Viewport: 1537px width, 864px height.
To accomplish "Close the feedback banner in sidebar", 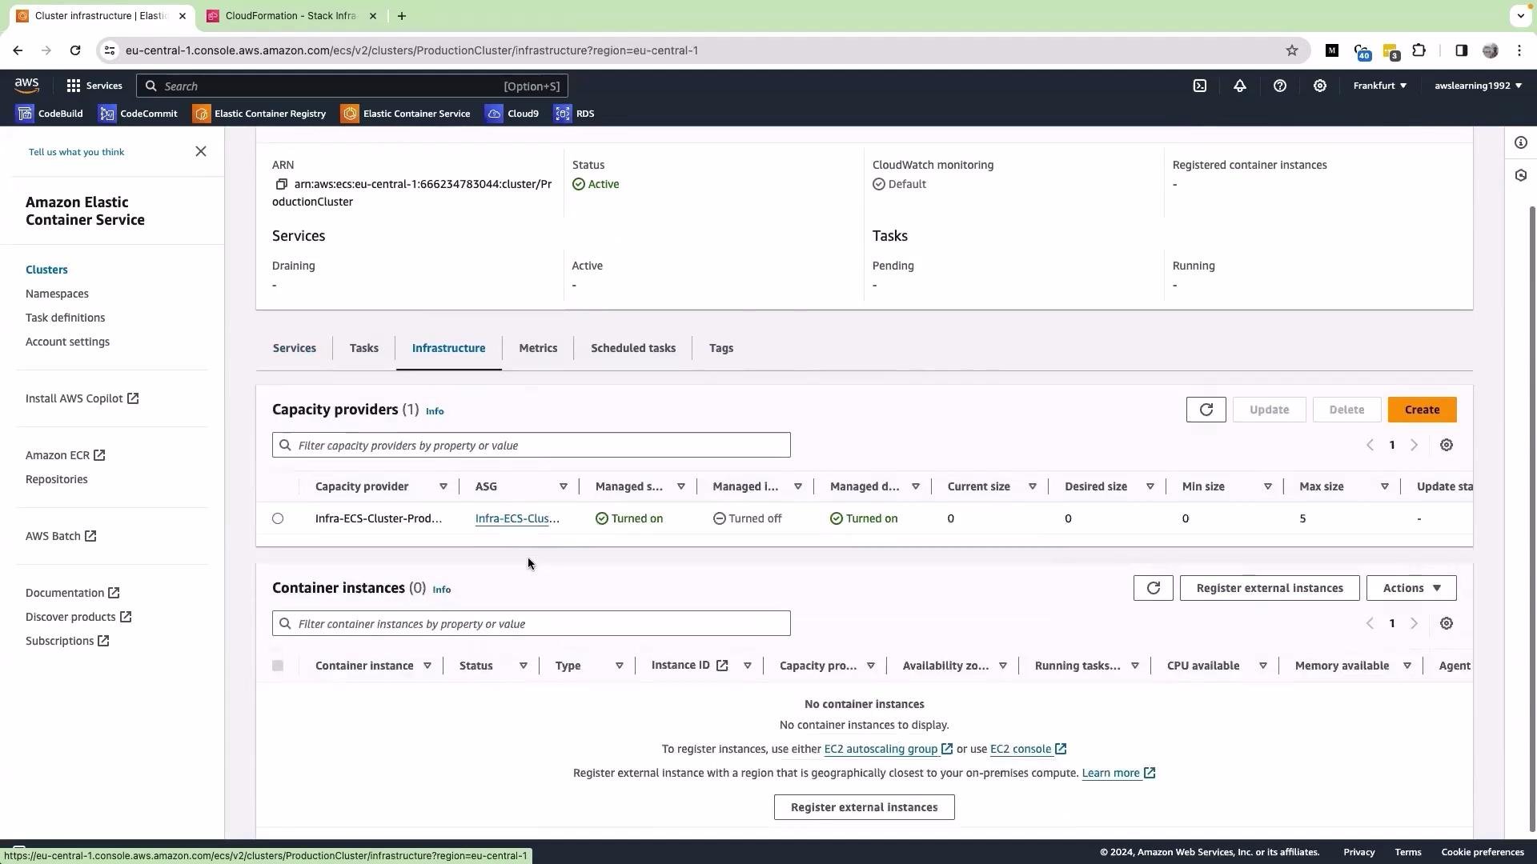I will pos(201,151).
